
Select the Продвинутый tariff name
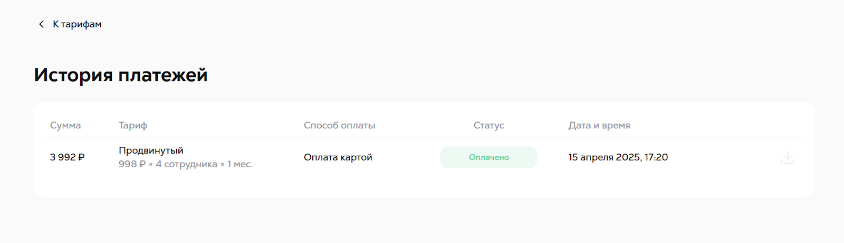[x=151, y=150]
